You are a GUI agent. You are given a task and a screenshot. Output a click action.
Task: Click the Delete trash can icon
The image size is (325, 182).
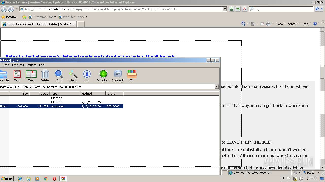click(x=45, y=76)
